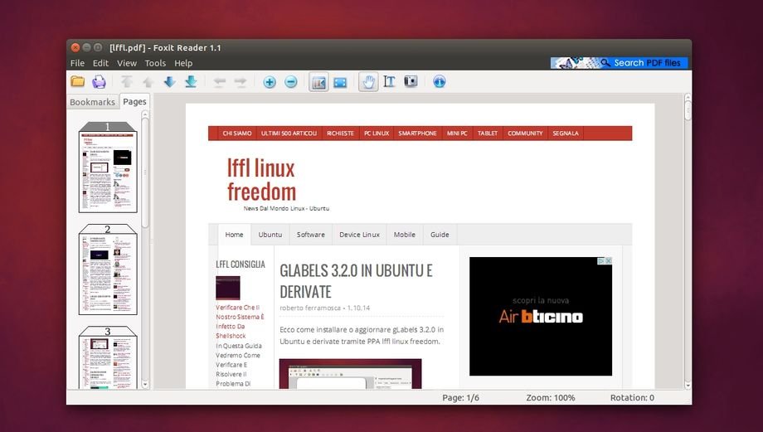Click the snapshot camera tool icon

411,81
